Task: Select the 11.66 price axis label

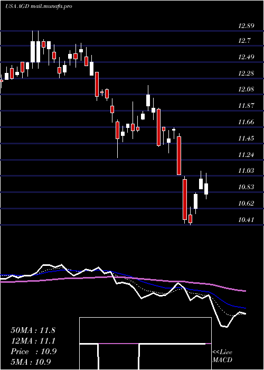Action: tap(246, 122)
